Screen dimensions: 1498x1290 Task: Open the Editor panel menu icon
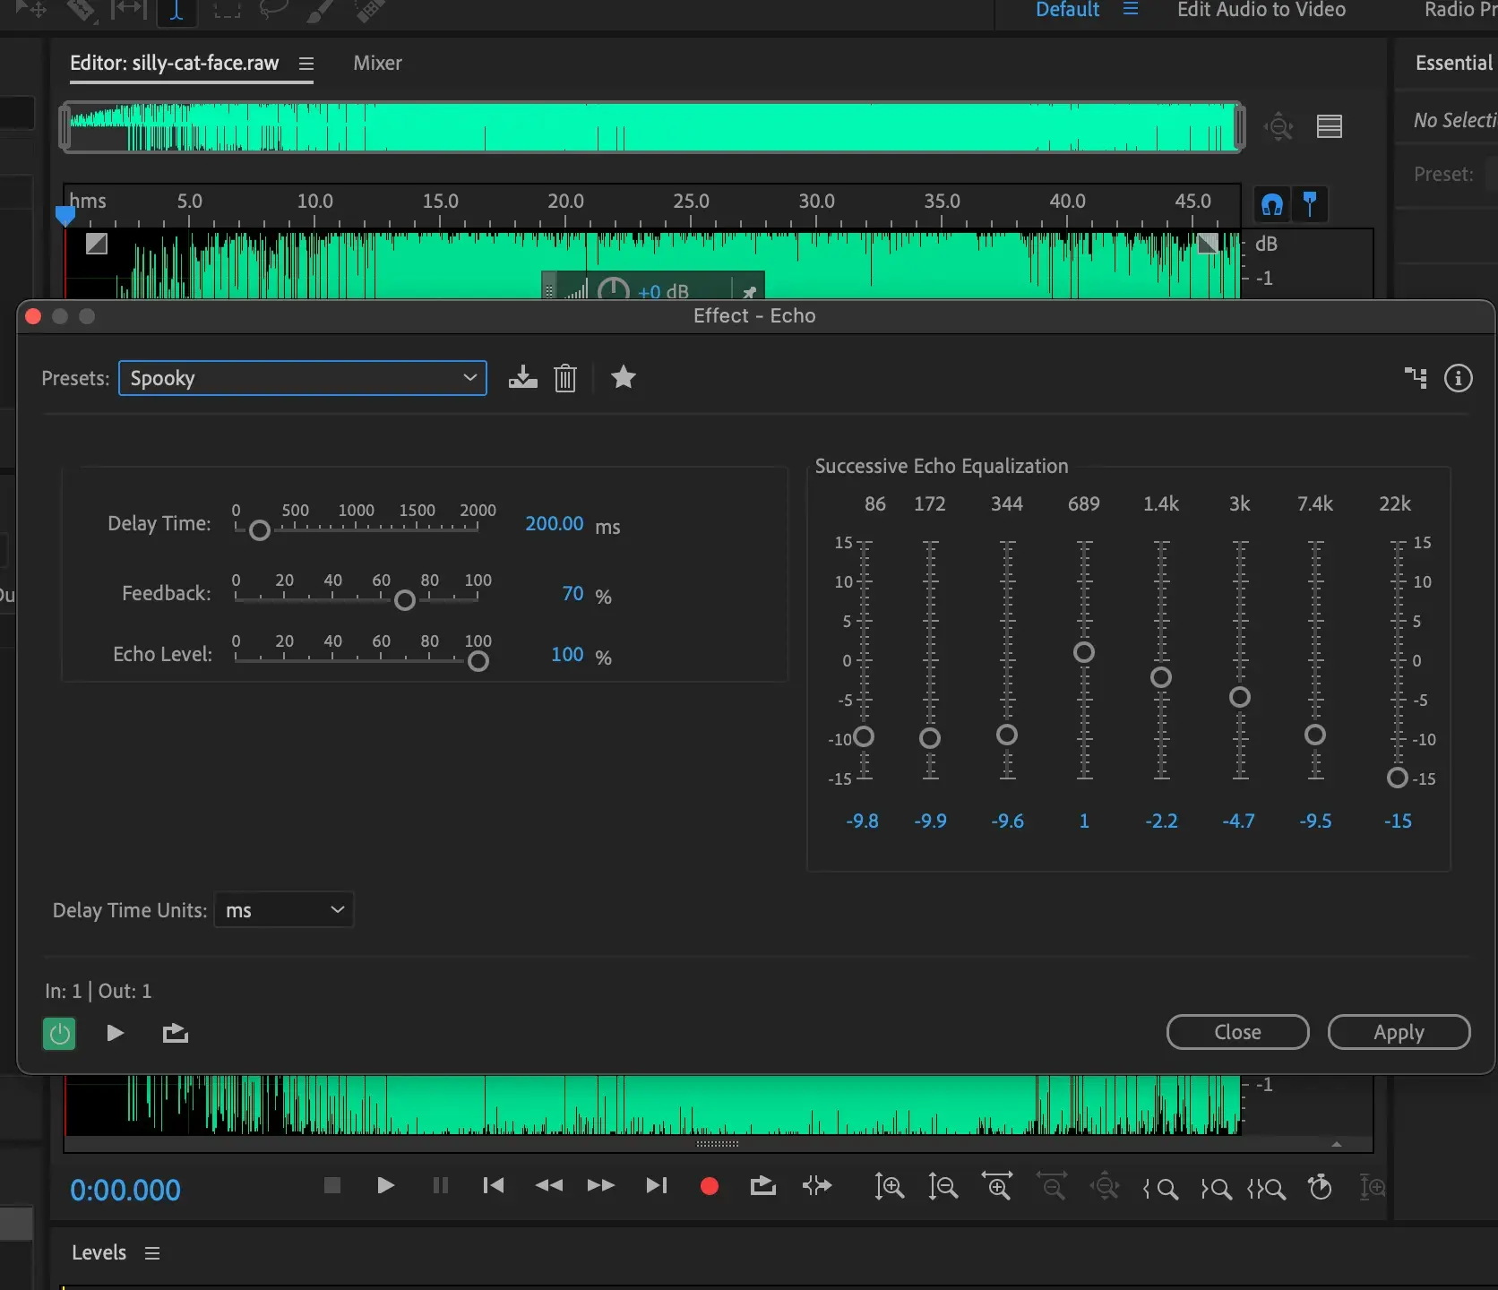[x=306, y=64]
